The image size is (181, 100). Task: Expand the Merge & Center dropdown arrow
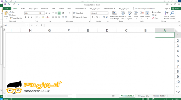coord(89,17)
